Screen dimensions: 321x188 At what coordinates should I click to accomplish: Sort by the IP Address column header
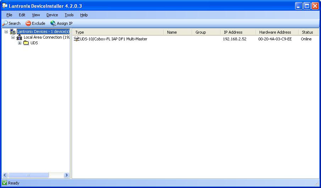tap(238, 32)
